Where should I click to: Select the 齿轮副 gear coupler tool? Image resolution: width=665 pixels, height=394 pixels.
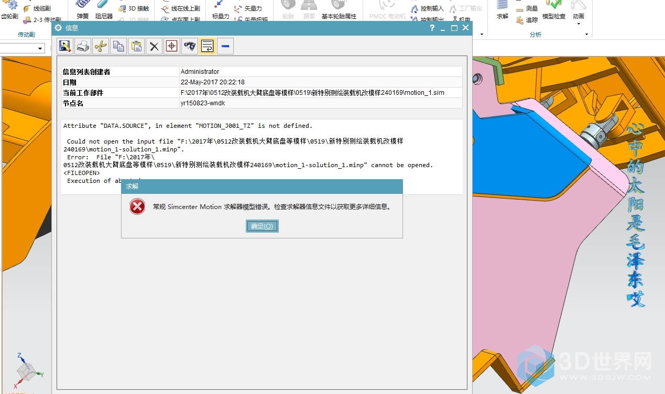(9, 10)
